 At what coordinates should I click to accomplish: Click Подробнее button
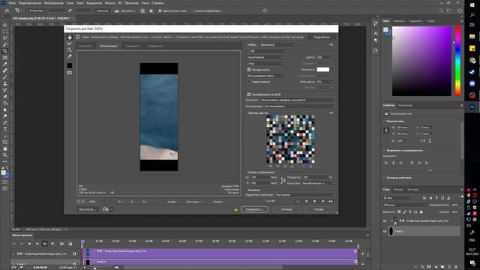[322, 37]
